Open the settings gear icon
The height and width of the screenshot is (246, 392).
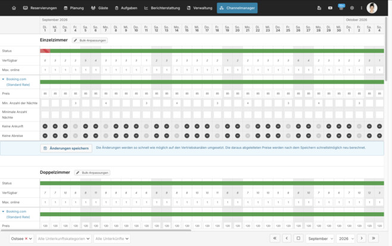[x=351, y=8]
